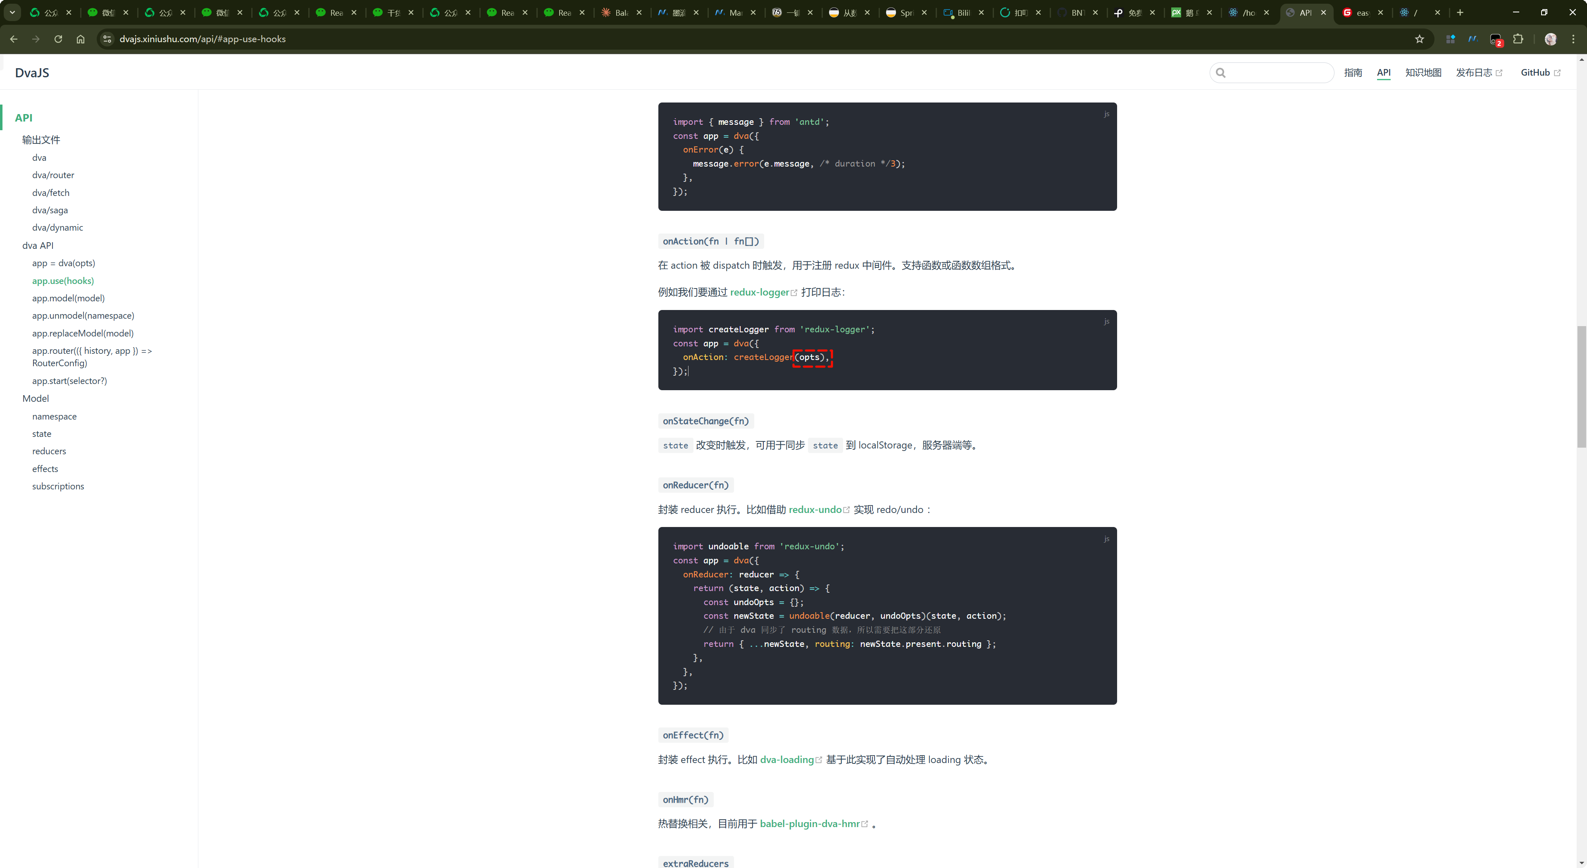Screen dimensions: 1587x868
Task: Click the docs search input field
Action: click(x=1278, y=73)
